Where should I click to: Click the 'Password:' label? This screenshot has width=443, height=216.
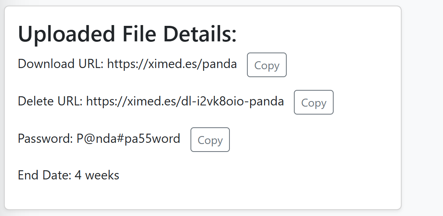point(45,138)
